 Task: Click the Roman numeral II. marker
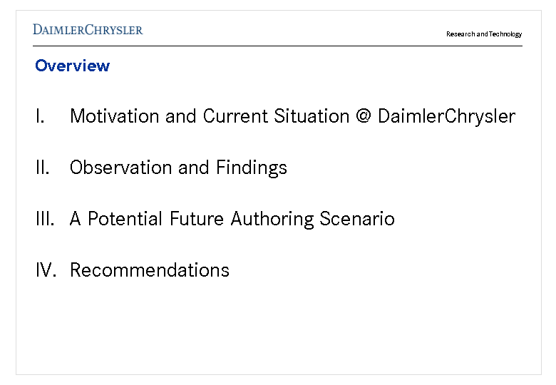[x=42, y=168]
